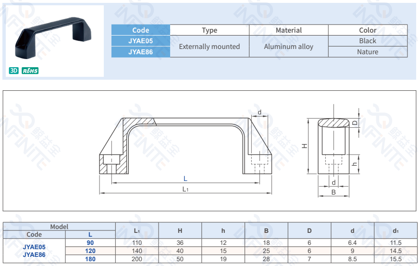Click the Externally mounted type cell
Image resolution: width=420 pixels, height=266 pixels.
[209, 47]
